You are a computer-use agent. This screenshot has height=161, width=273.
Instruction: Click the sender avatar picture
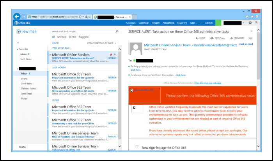[x=135, y=49]
